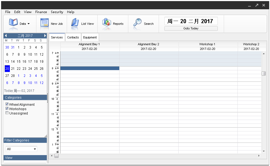Select day 17 in the calendar
The image size is (270, 166).
tap(30, 61)
